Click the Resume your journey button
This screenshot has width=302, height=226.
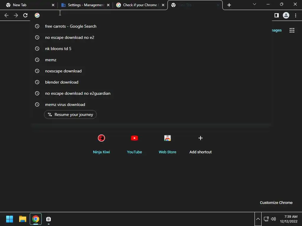point(70,114)
